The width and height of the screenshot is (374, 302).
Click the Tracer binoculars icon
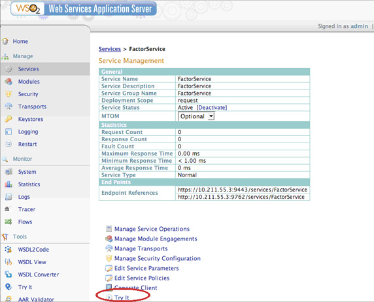click(8, 209)
